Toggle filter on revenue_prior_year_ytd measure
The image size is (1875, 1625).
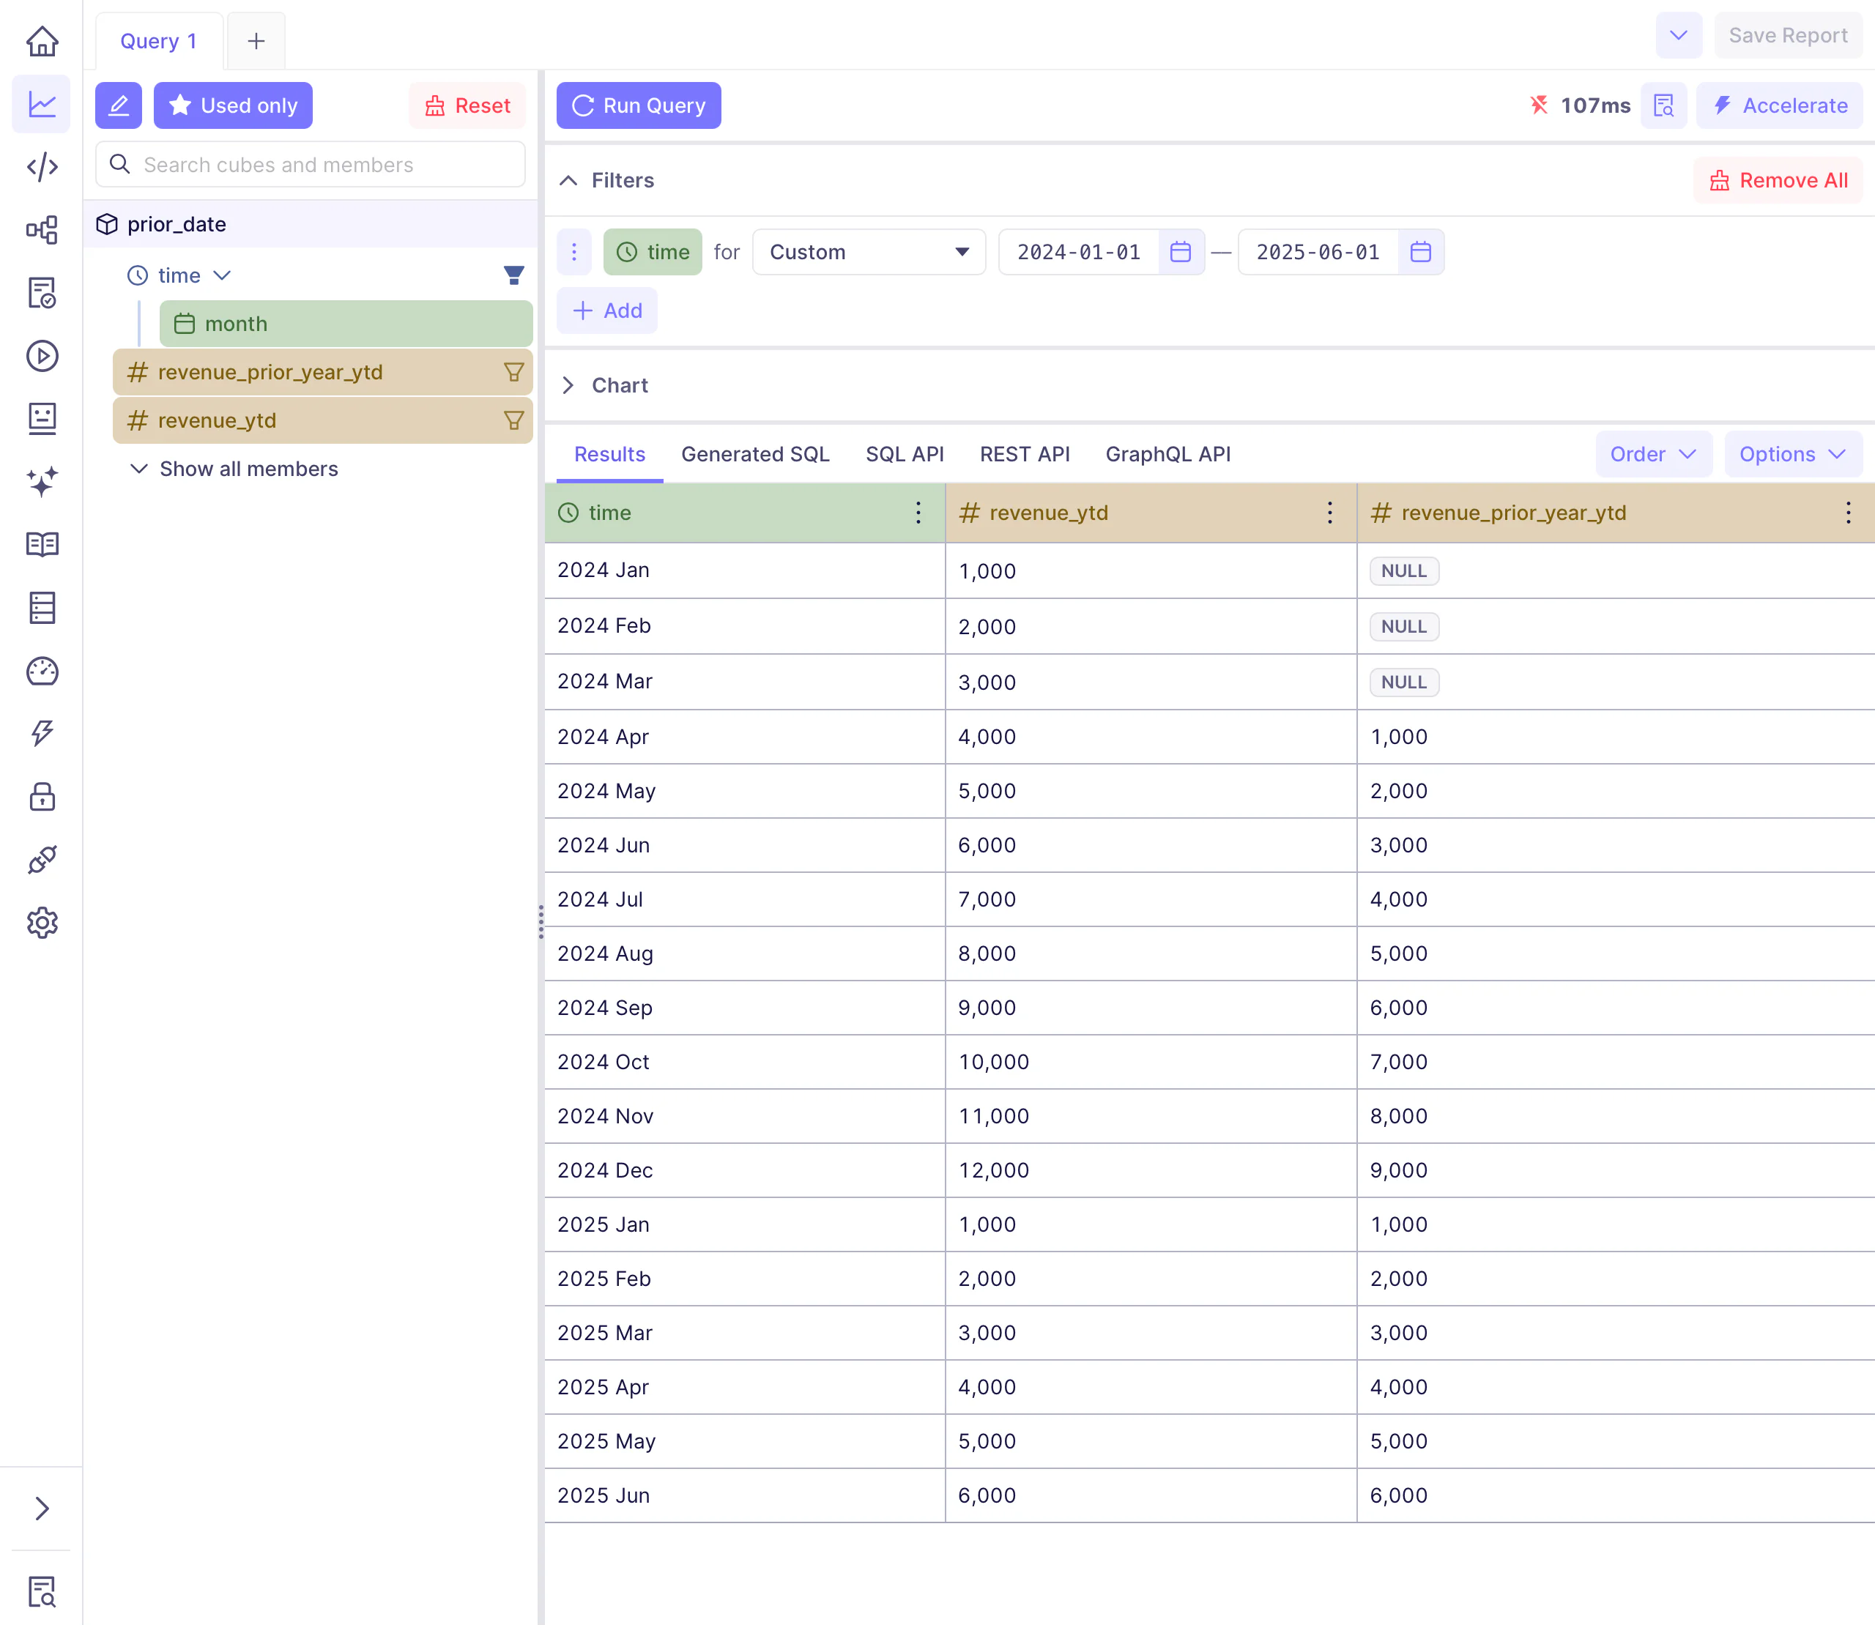pyautogui.click(x=513, y=373)
